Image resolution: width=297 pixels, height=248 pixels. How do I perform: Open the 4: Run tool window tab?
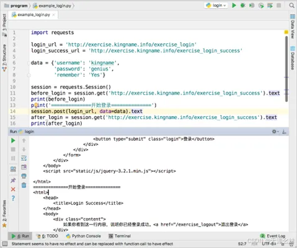click(20, 236)
